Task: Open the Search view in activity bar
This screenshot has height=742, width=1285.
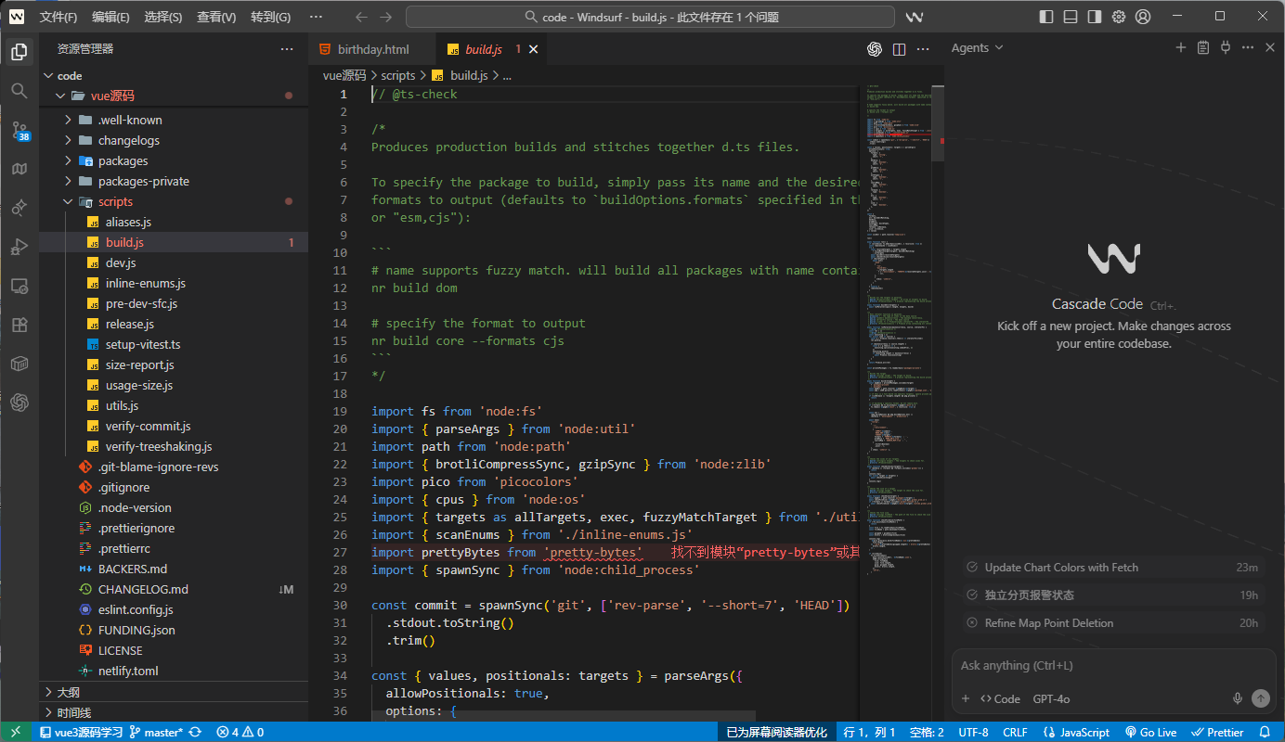Action: pyautogui.click(x=19, y=90)
